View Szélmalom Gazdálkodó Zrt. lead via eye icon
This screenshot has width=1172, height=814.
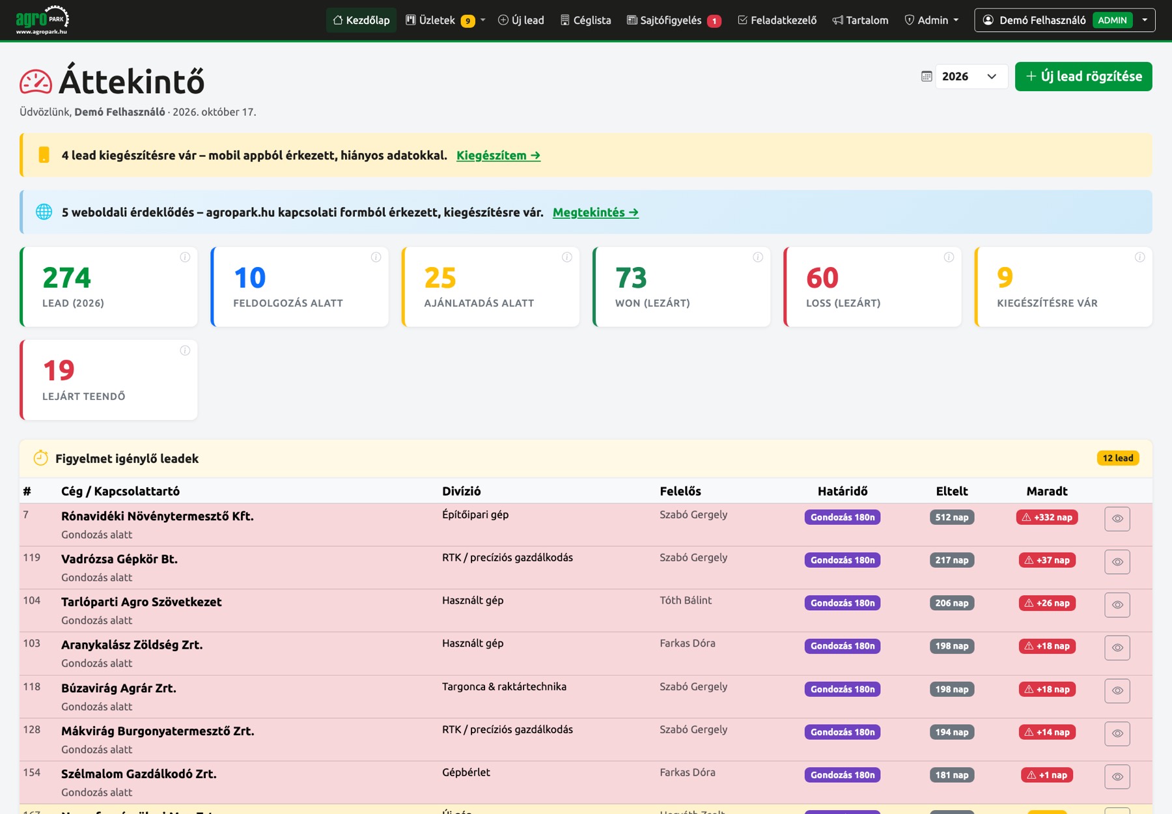point(1117,777)
